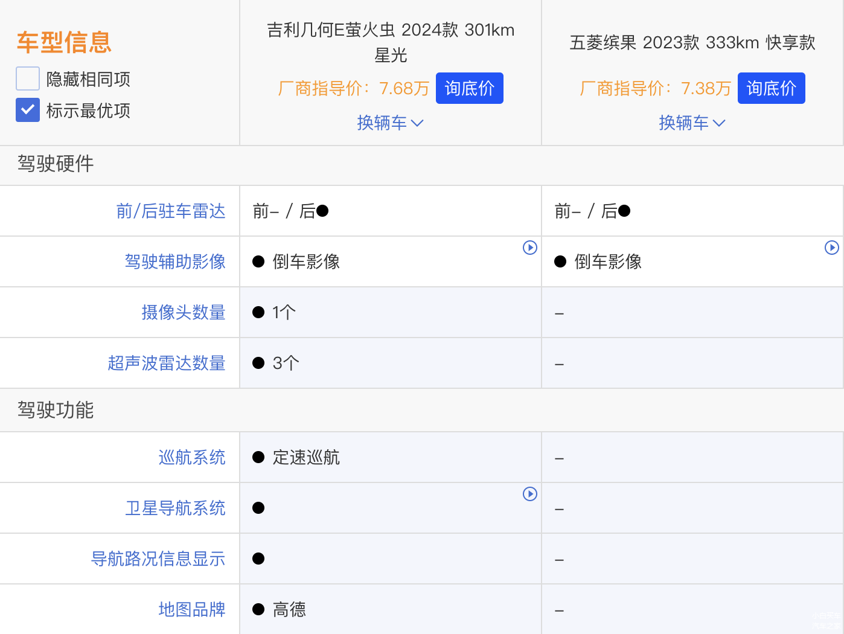Viewport: 844px width, 634px height.
Task: Uncheck the 标示最优项 checkbox
Action: point(28,110)
